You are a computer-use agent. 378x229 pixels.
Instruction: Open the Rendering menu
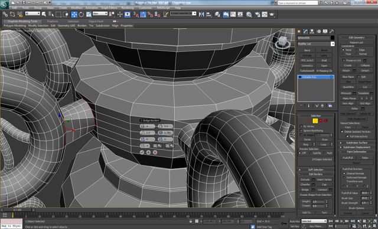point(128,8)
